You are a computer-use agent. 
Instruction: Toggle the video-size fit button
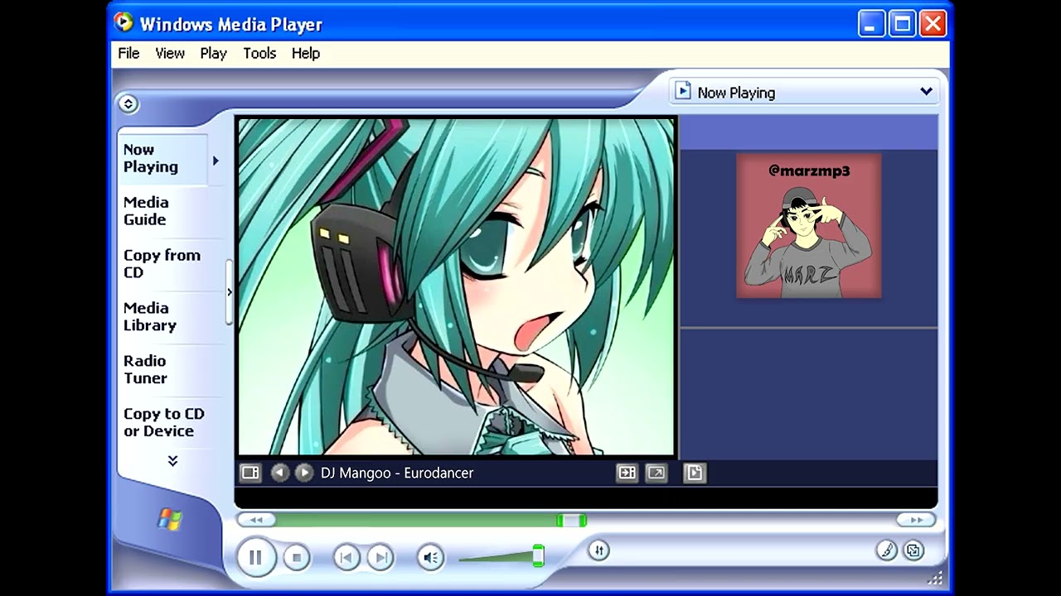[x=627, y=473]
